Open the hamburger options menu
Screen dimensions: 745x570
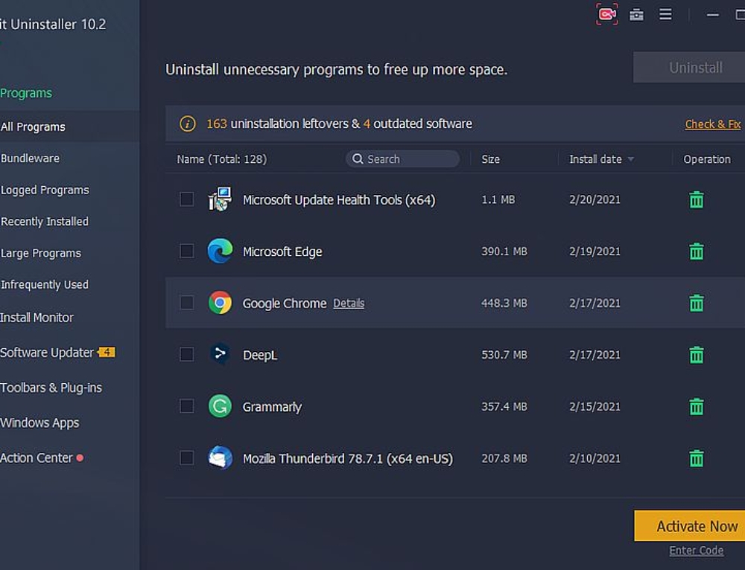665,15
